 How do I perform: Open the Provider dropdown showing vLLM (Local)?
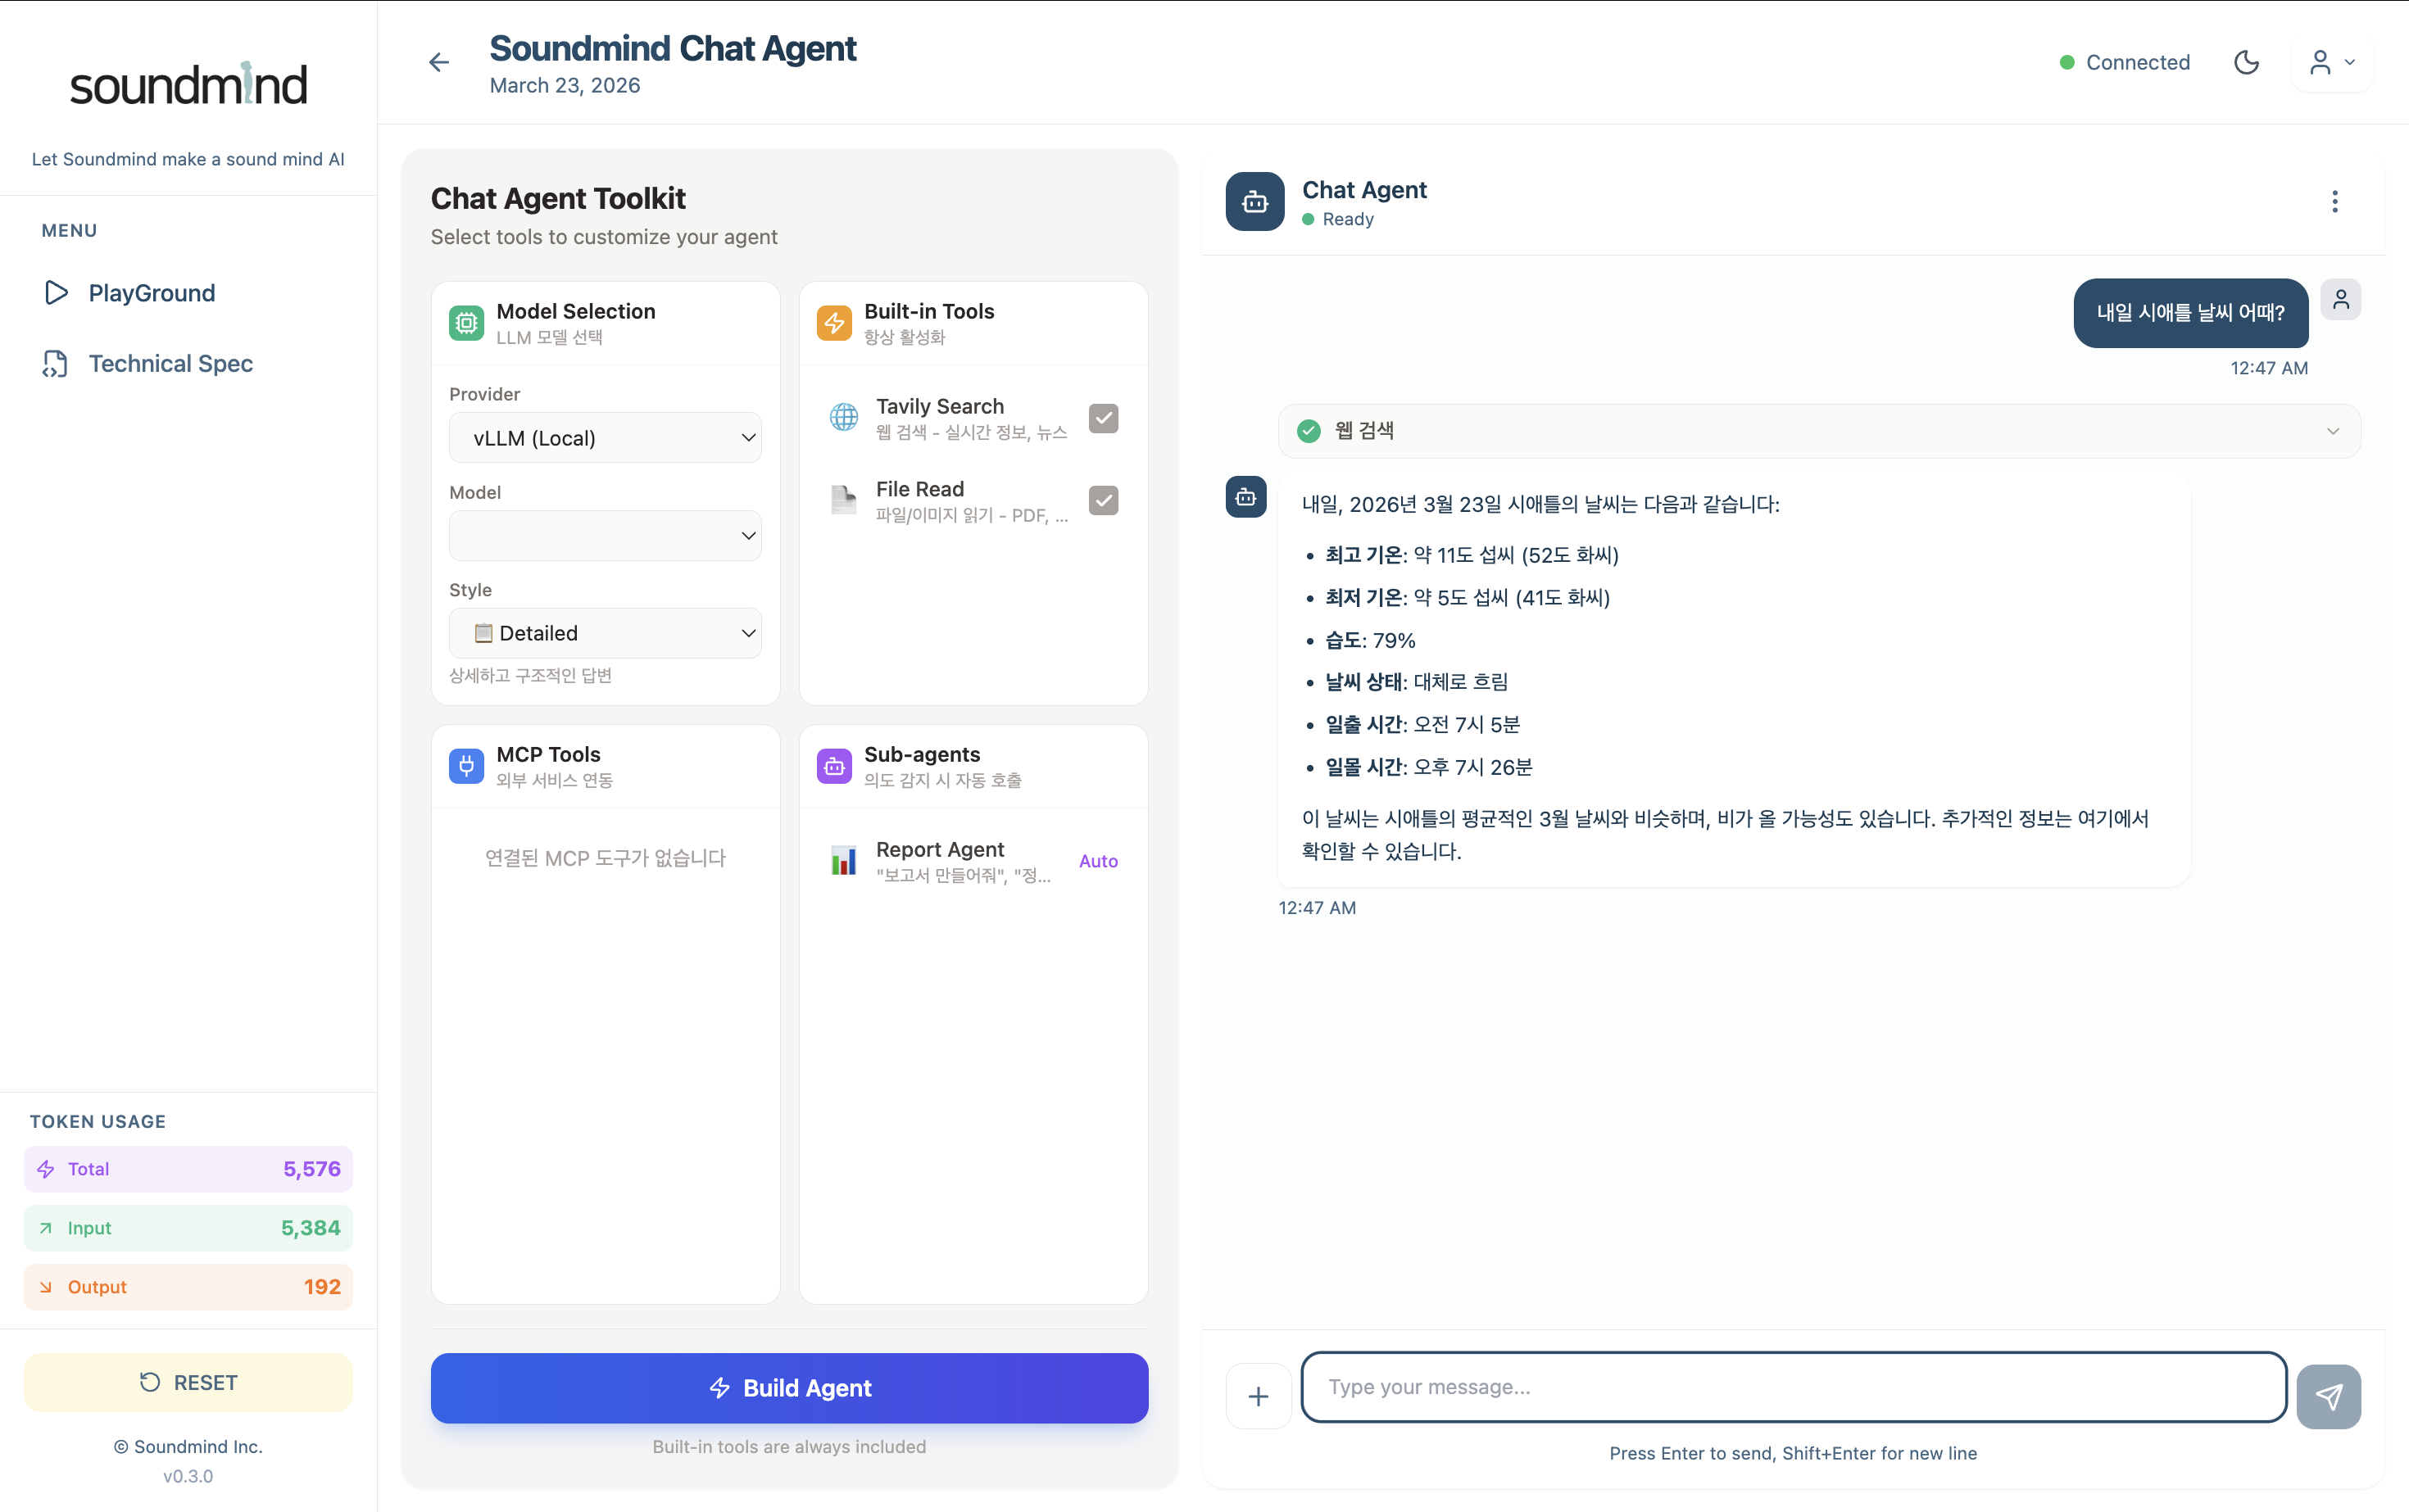coord(606,438)
